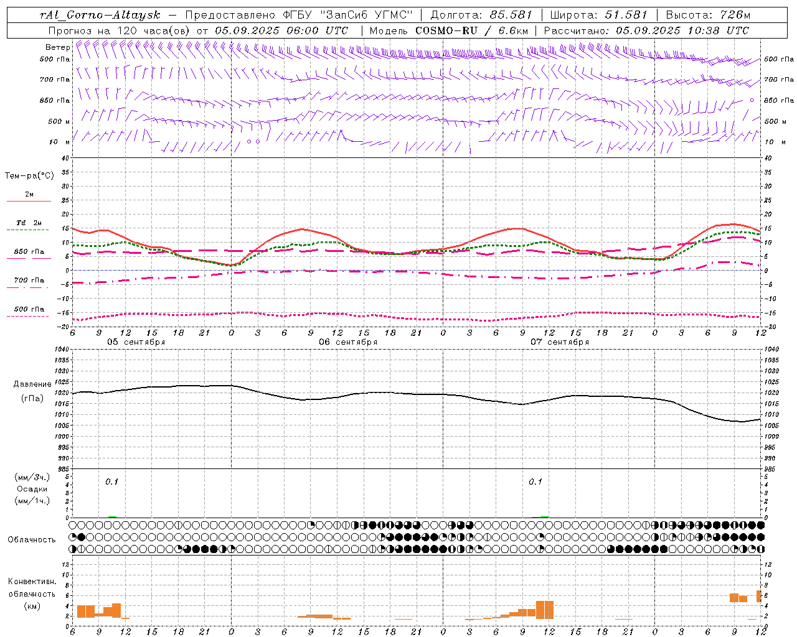Select the '2м' temperature legend entry
The height and width of the screenshot is (637, 797).
tap(29, 195)
